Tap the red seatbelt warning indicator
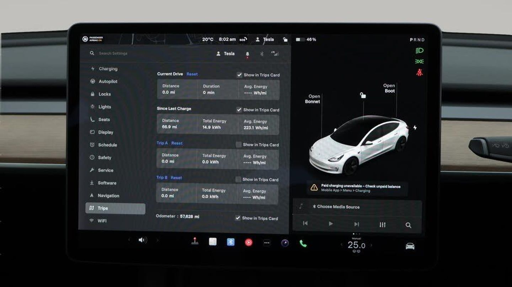 coord(420,73)
